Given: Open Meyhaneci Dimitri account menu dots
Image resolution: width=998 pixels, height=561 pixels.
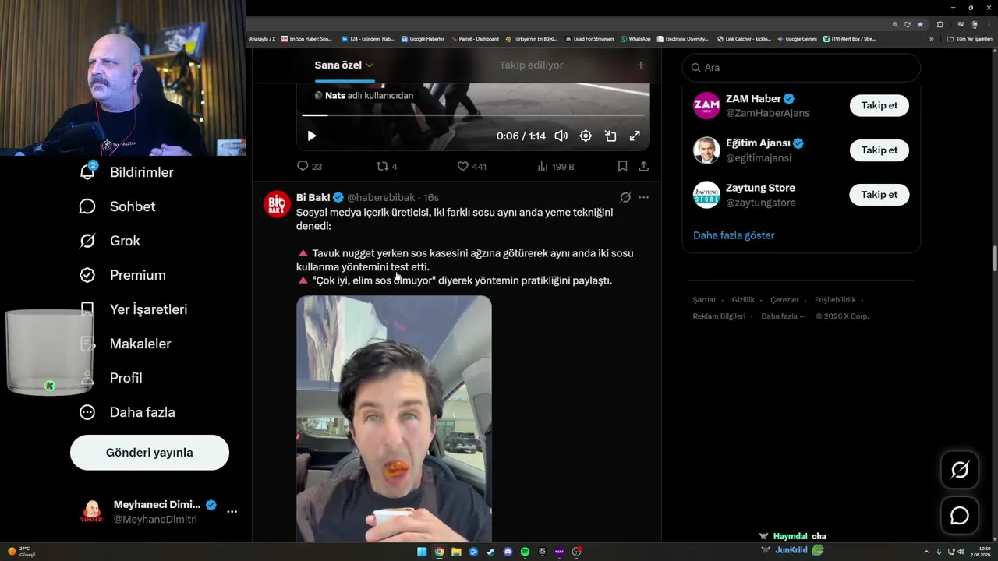Looking at the screenshot, I should point(232,512).
